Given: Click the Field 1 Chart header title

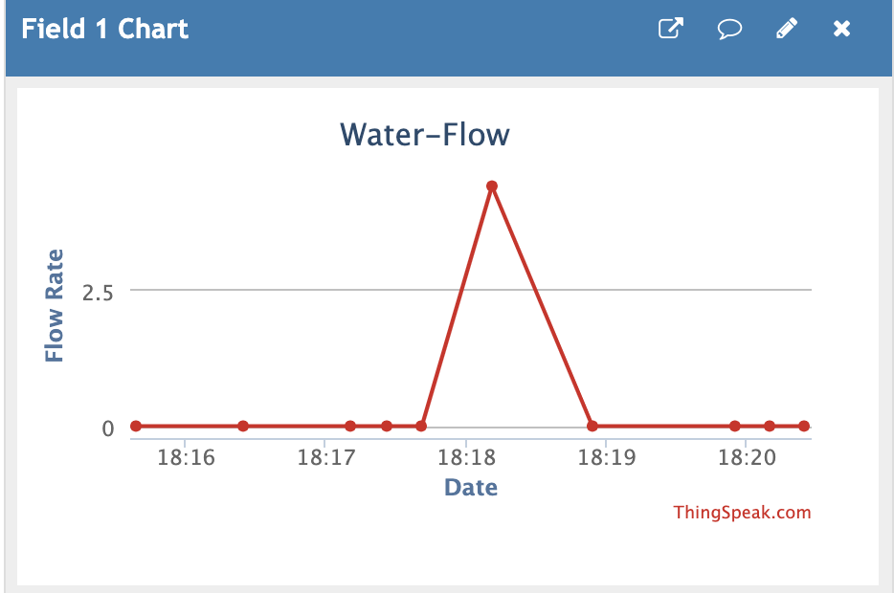Looking at the screenshot, I should click(x=102, y=29).
